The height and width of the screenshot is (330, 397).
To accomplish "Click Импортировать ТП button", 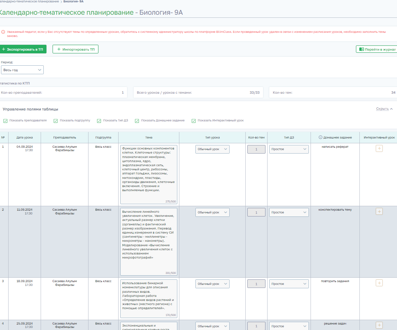I will (x=76, y=49).
